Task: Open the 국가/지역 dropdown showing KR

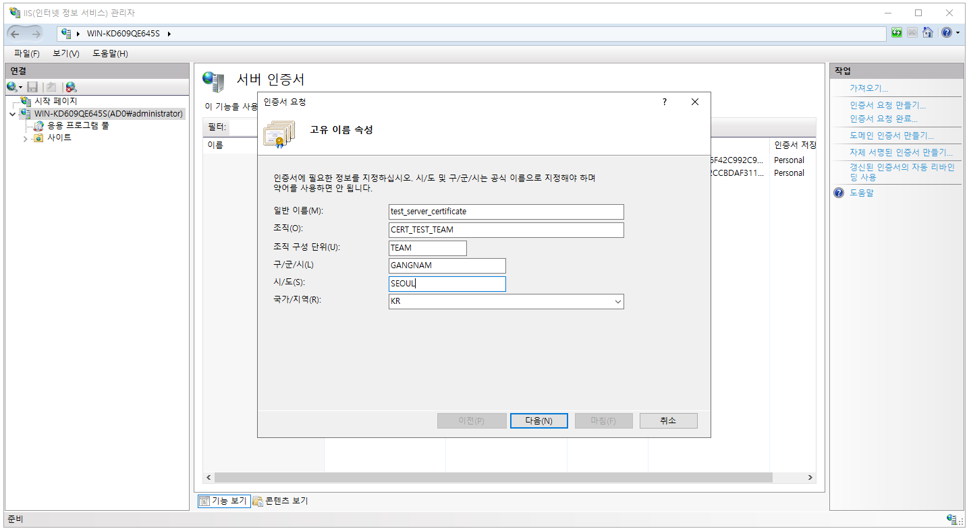Action: click(x=617, y=302)
